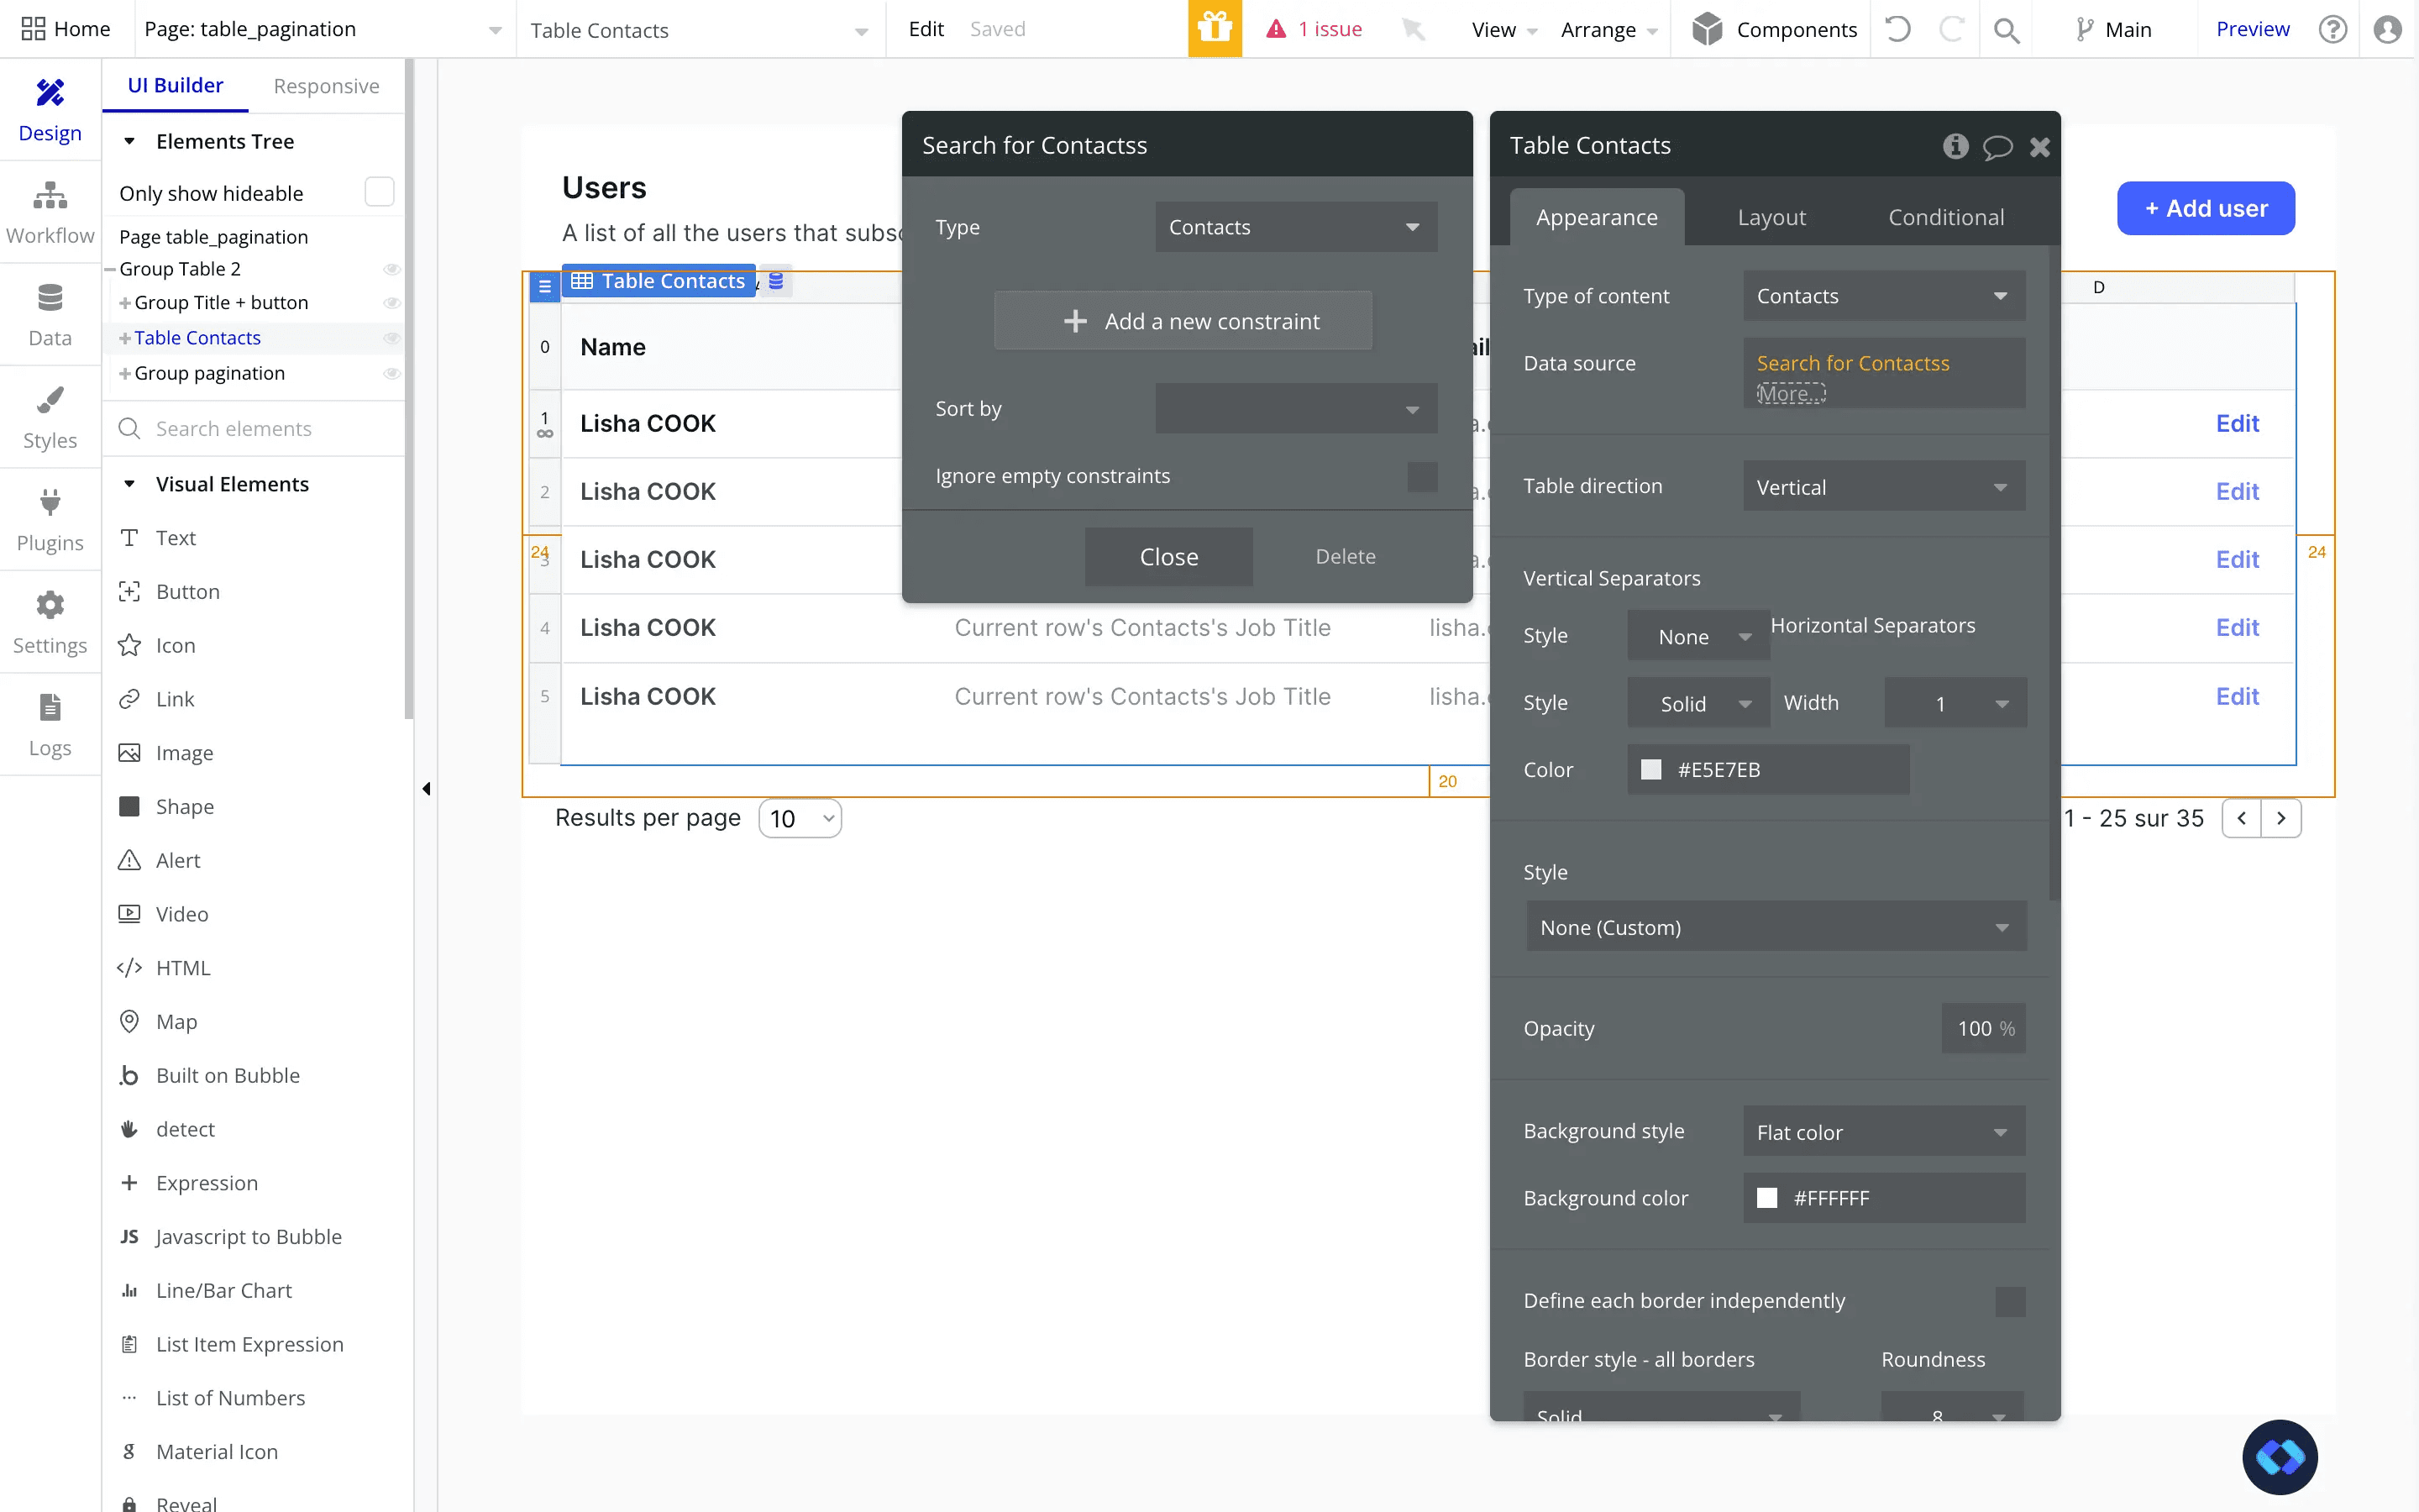Show element info in Table Contacts panel
2419x1512 pixels.
point(1955,146)
